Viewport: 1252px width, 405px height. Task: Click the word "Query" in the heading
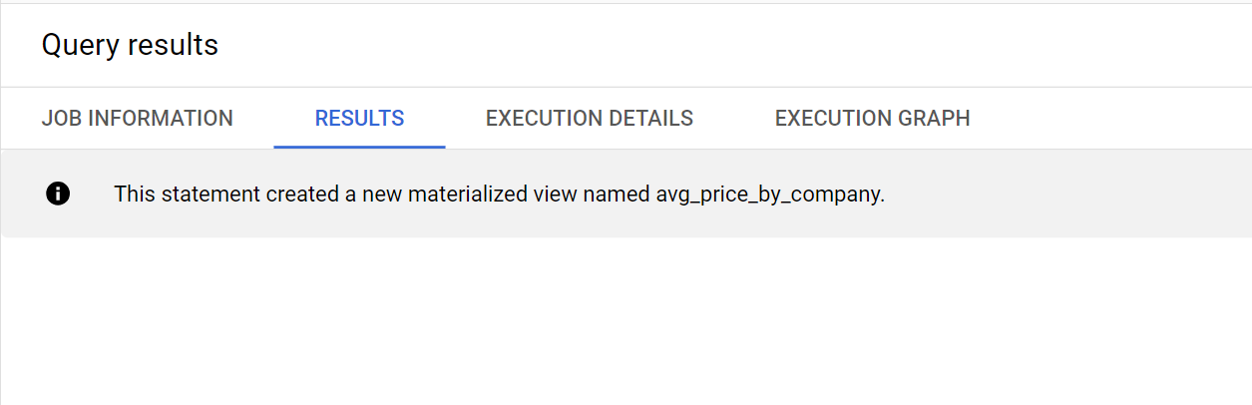tap(83, 46)
